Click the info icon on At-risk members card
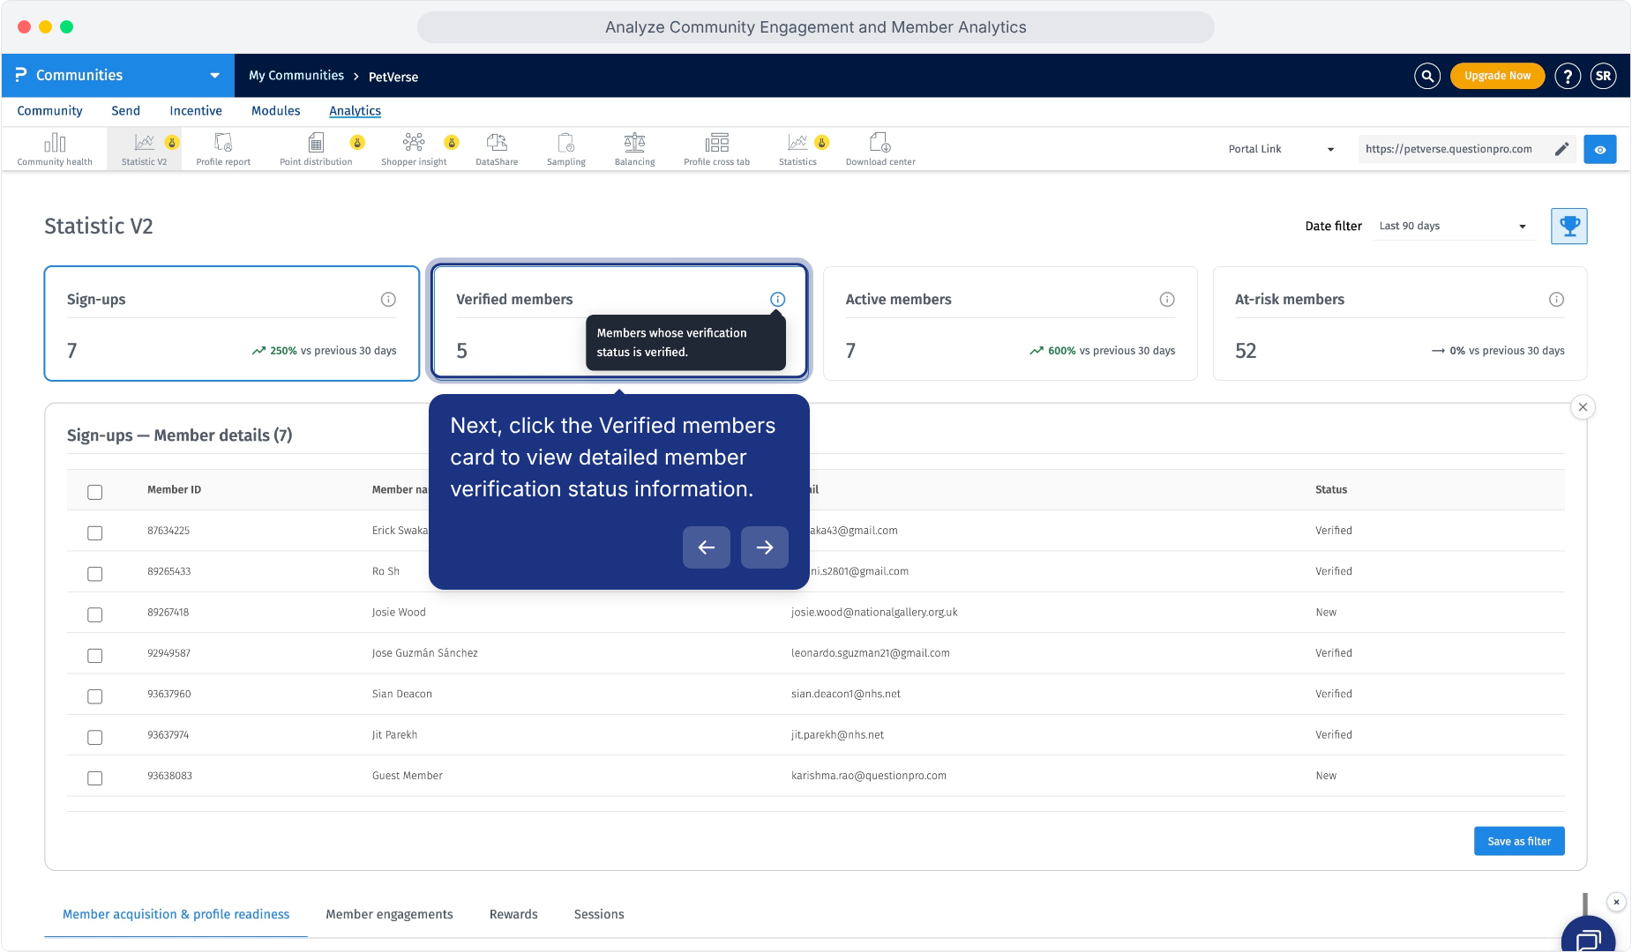Image resolution: width=1632 pixels, height=952 pixels. (x=1557, y=300)
